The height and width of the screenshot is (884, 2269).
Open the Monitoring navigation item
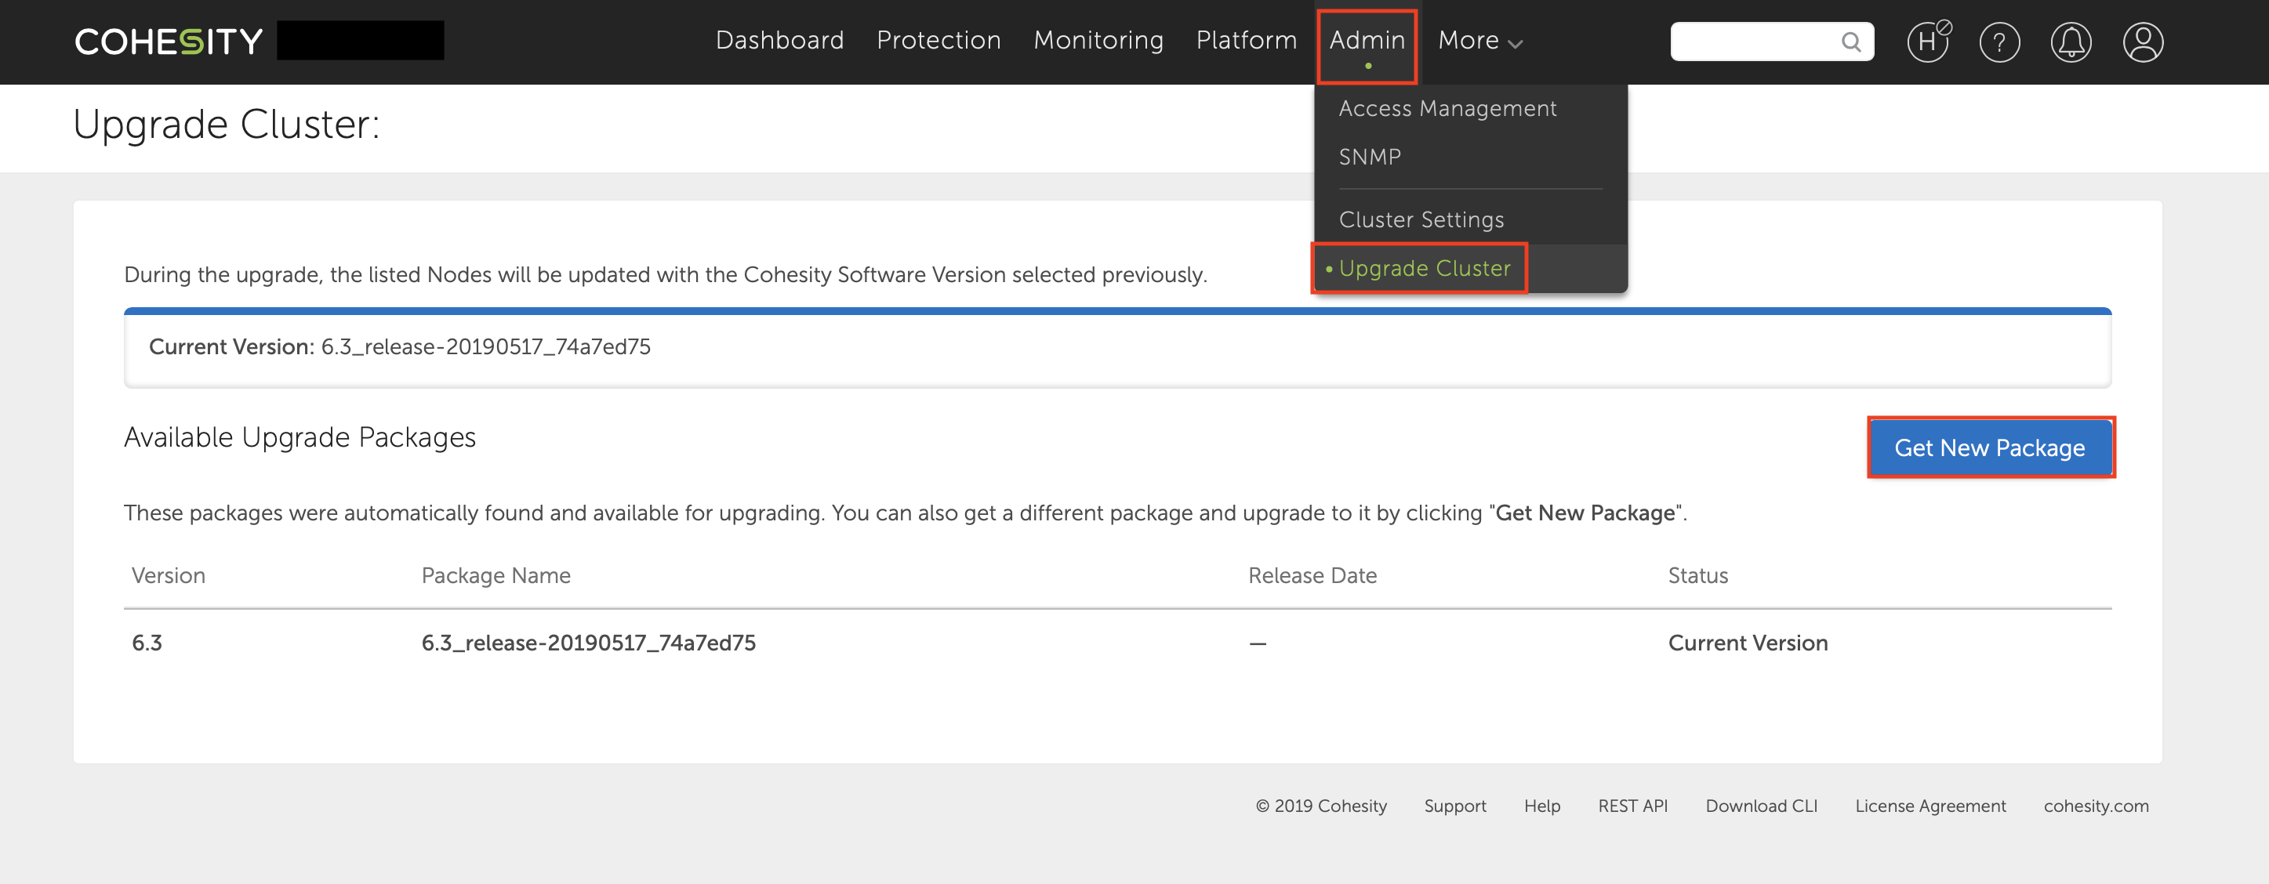point(1098,41)
